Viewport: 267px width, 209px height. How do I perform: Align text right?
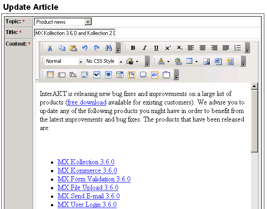[x=214, y=48]
